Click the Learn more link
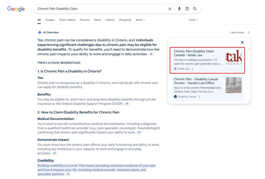This screenshot has height=179, width=265. point(237,32)
